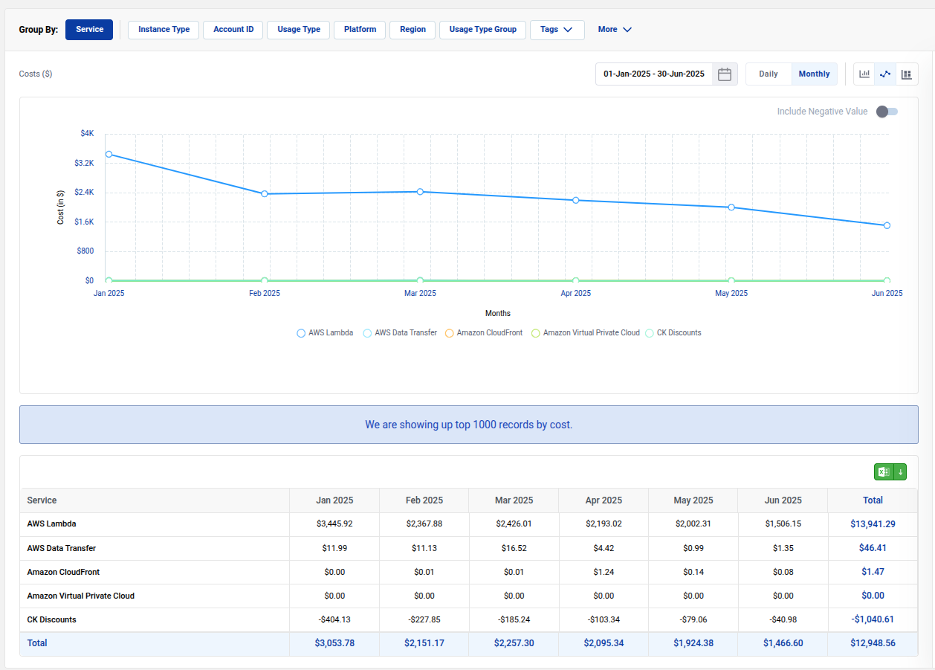
Task: Click the Jan 2025 AWS Lambda data point
Action: point(109,155)
